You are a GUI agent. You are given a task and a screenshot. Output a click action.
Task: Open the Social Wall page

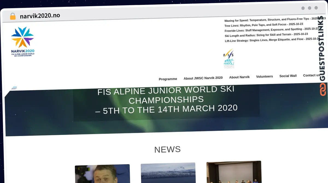pyautogui.click(x=288, y=76)
